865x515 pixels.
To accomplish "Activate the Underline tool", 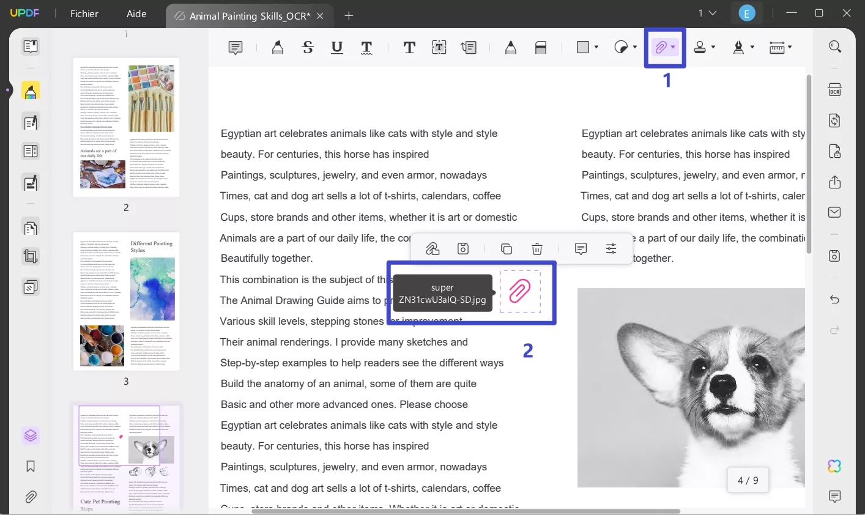I will (x=336, y=47).
